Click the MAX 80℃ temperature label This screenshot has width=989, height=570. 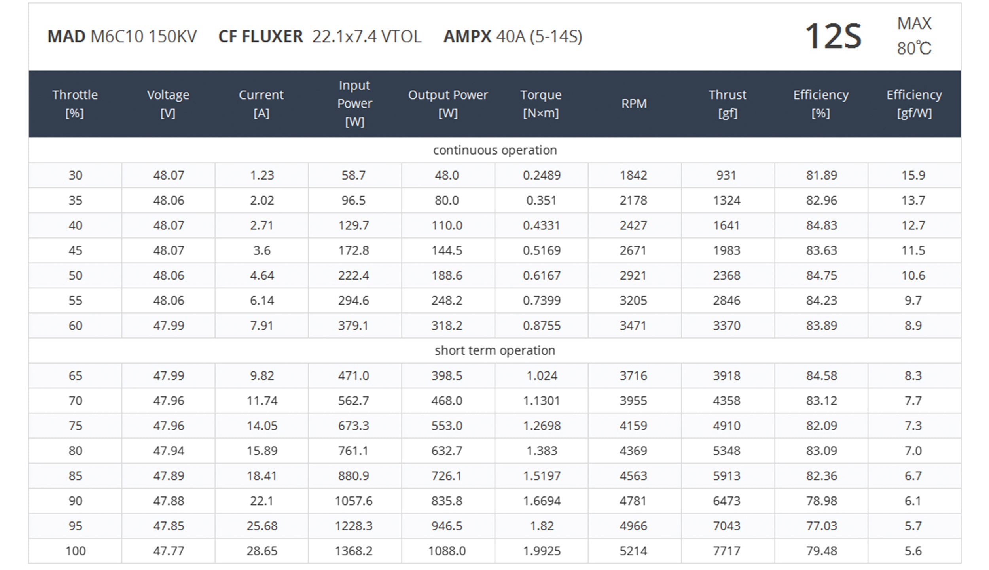point(914,36)
